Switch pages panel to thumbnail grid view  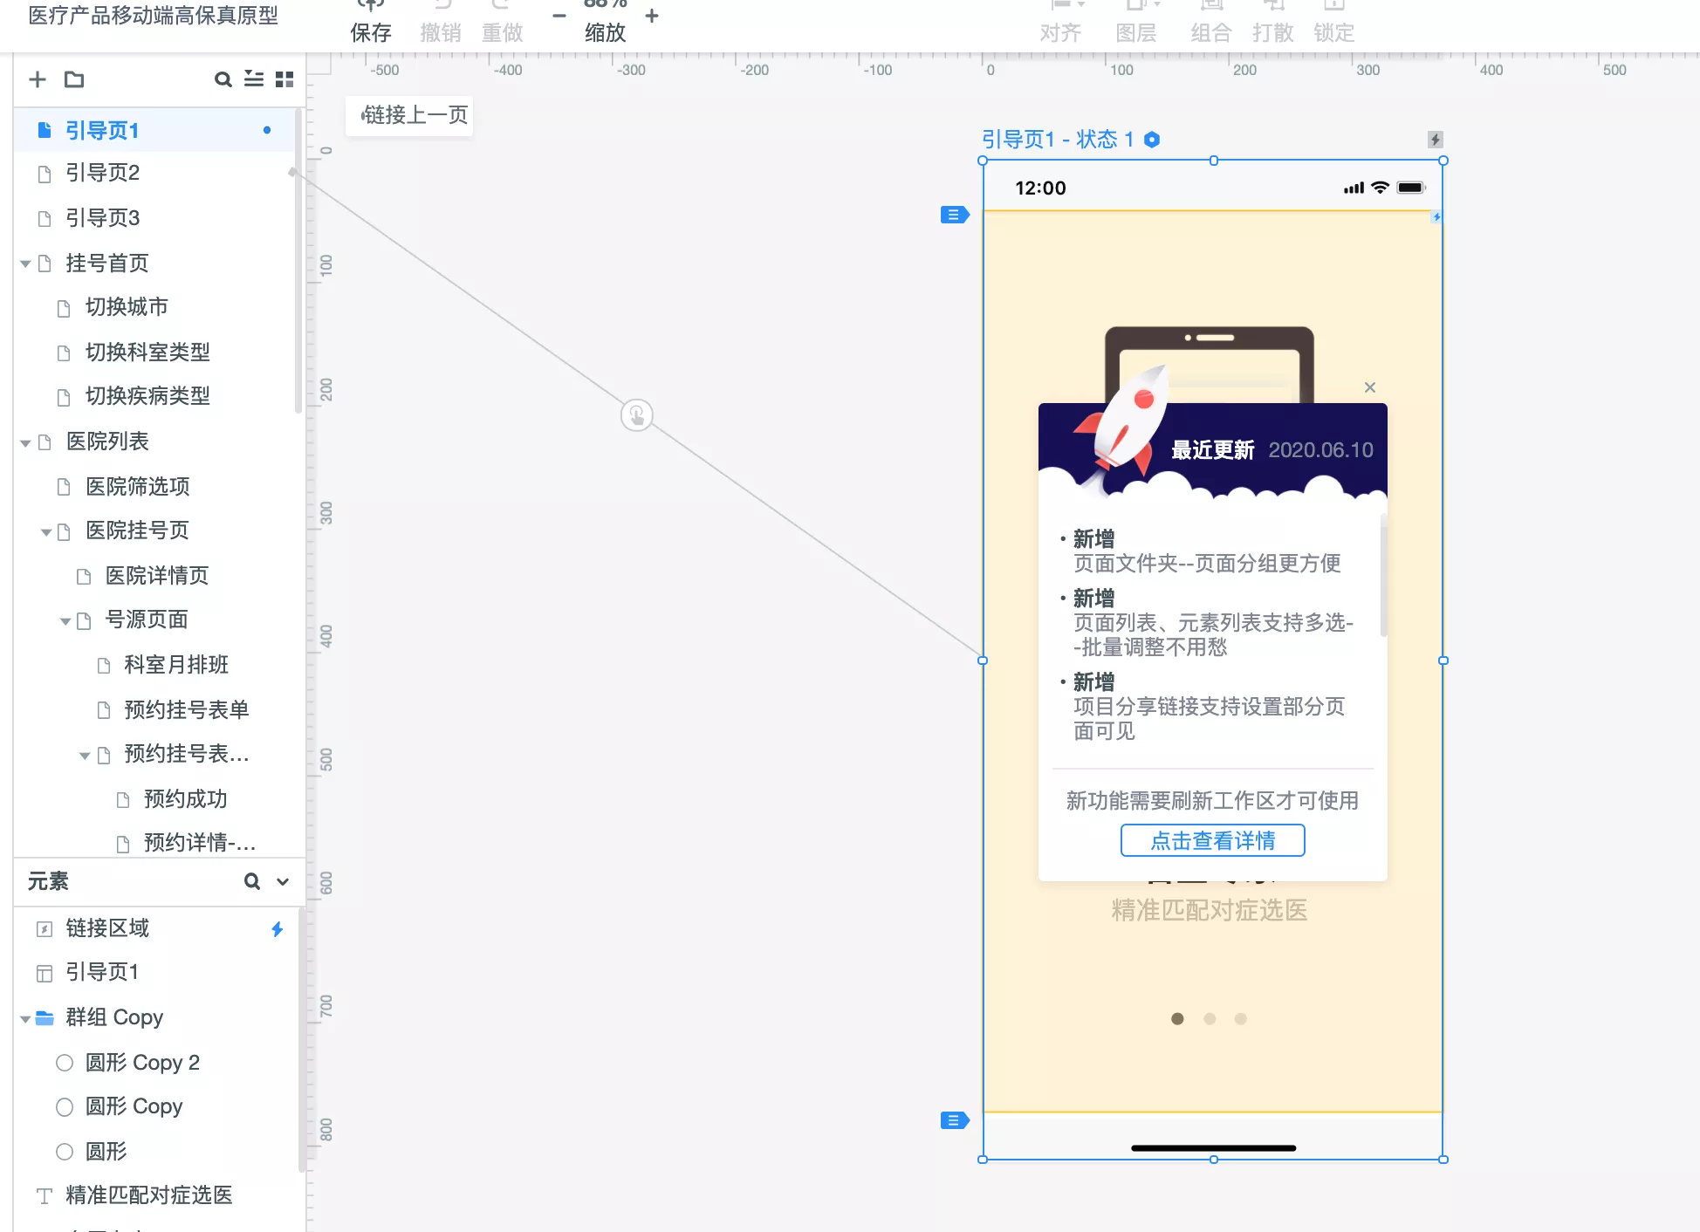tap(284, 79)
